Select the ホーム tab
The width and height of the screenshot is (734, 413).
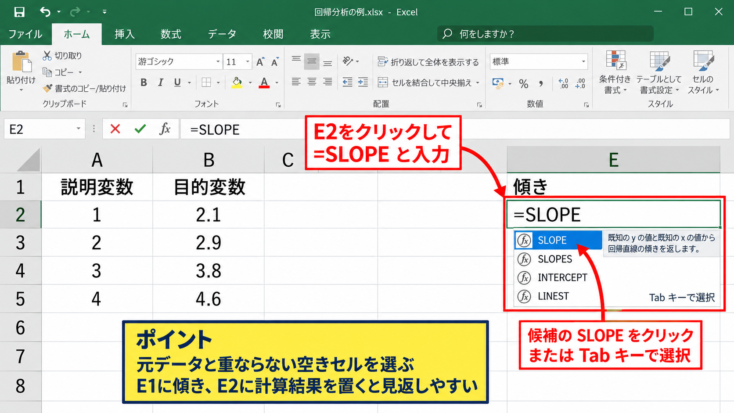coord(77,34)
